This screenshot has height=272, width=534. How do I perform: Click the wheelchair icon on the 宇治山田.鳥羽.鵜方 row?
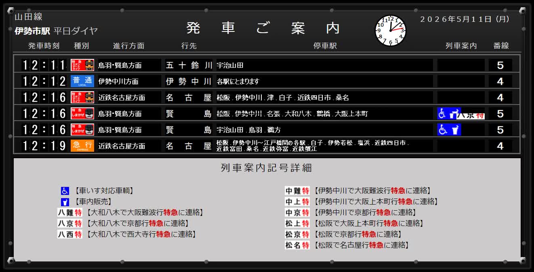(443, 130)
